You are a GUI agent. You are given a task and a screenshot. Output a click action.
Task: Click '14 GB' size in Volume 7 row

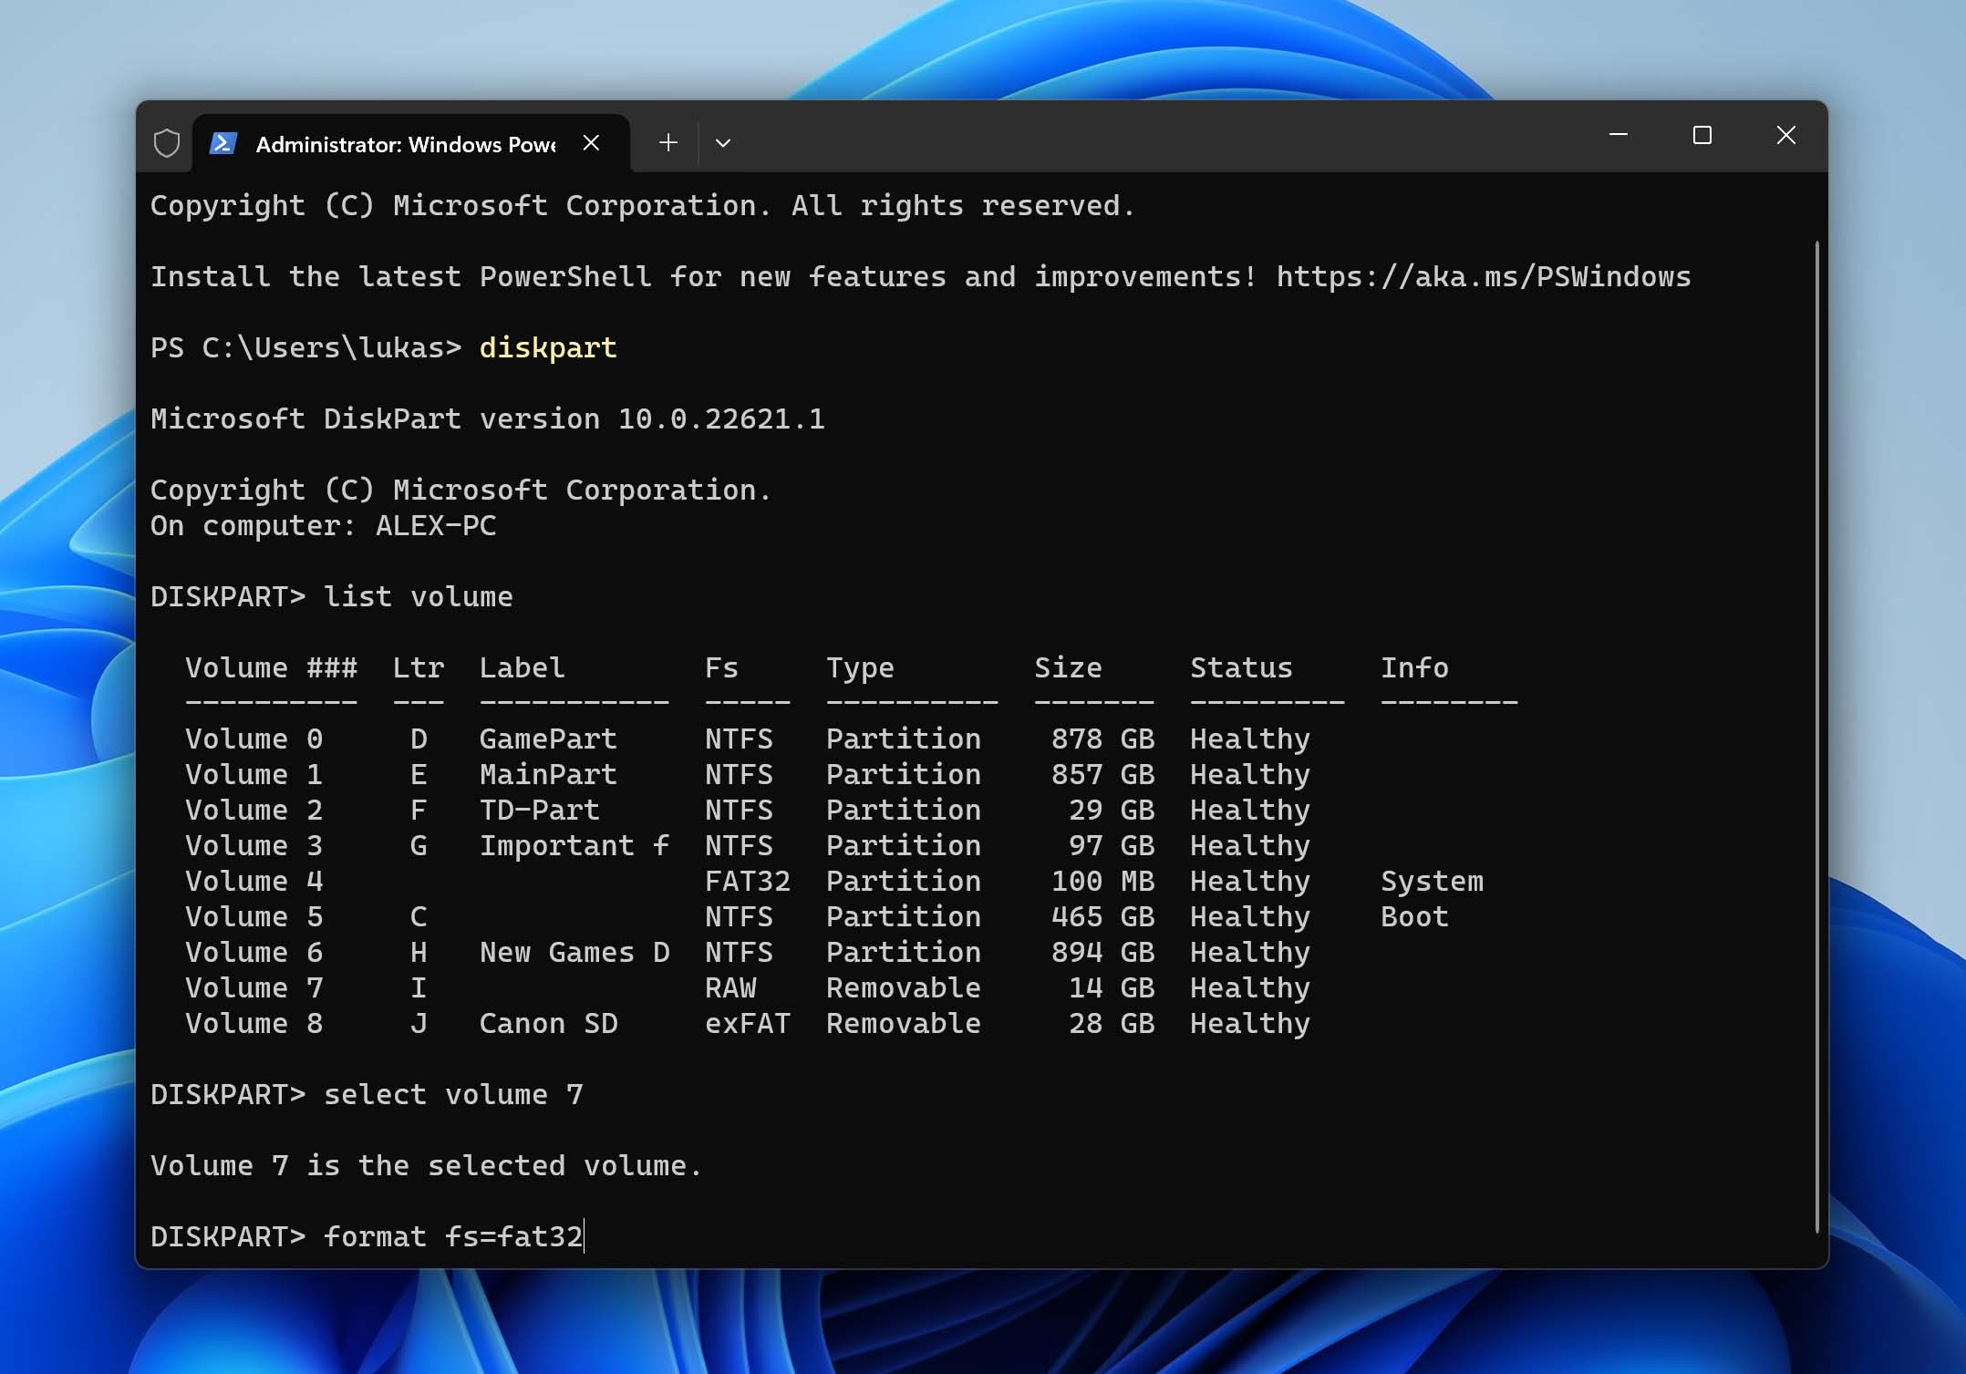[1112, 987]
